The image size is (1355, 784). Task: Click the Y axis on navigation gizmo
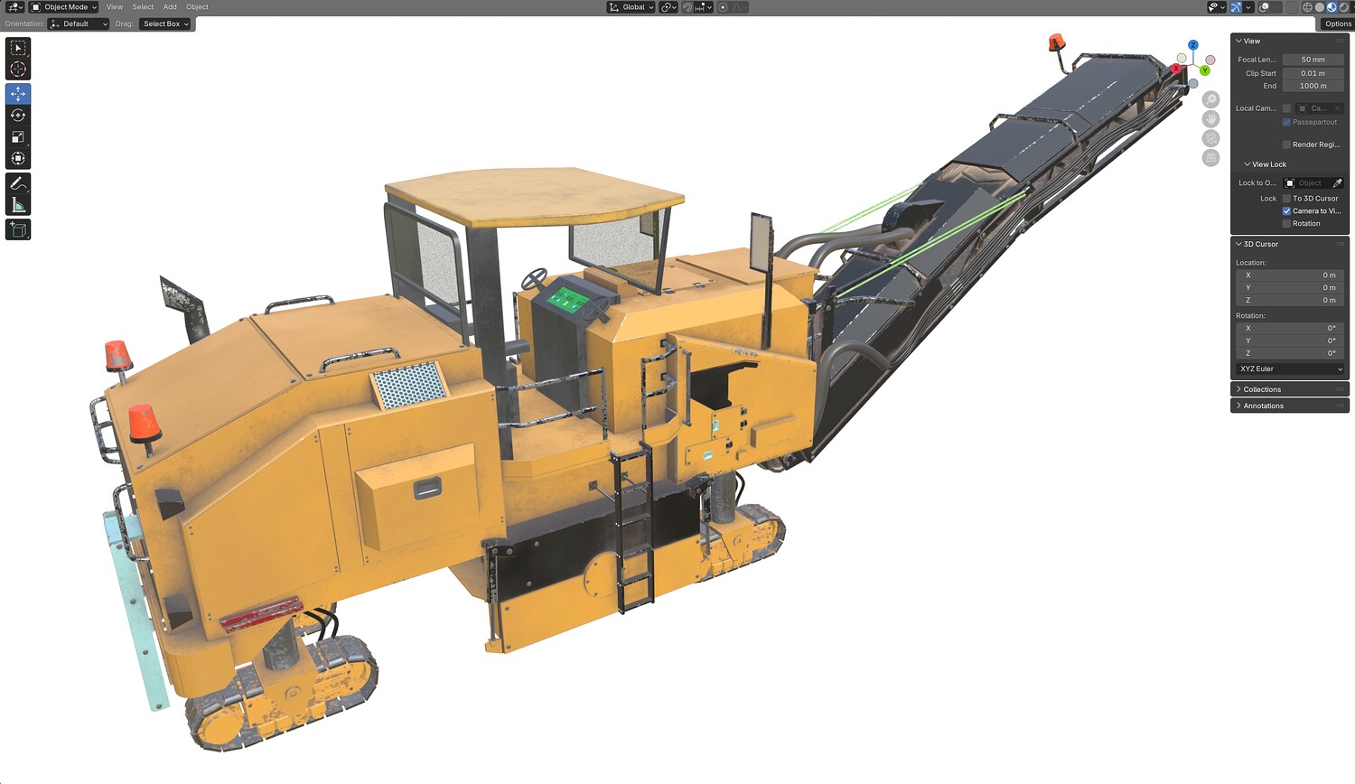click(x=1205, y=70)
